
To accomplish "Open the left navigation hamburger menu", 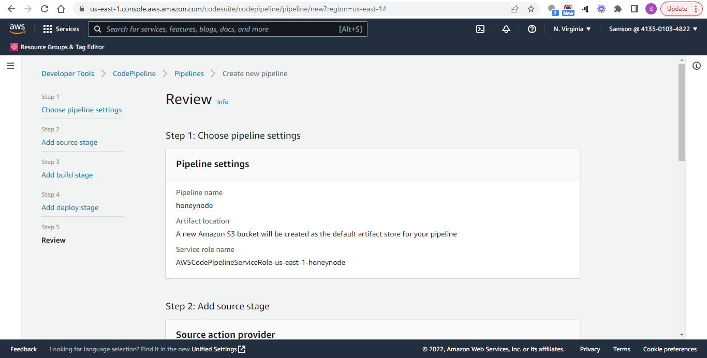I will point(10,65).
